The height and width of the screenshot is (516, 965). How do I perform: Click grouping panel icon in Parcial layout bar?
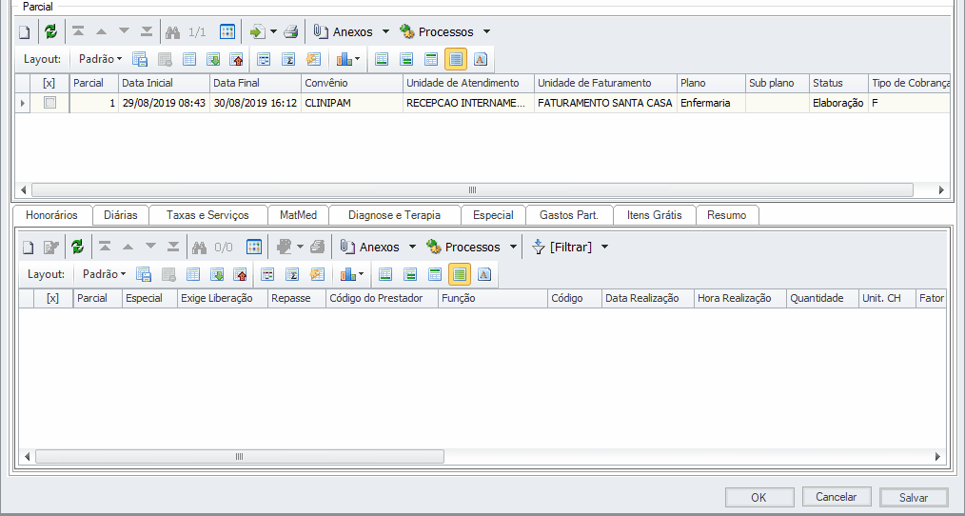pos(264,59)
